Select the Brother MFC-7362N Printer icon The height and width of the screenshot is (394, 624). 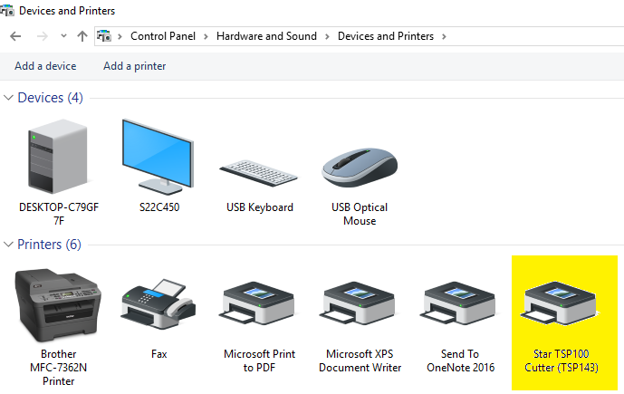tap(58, 305)
